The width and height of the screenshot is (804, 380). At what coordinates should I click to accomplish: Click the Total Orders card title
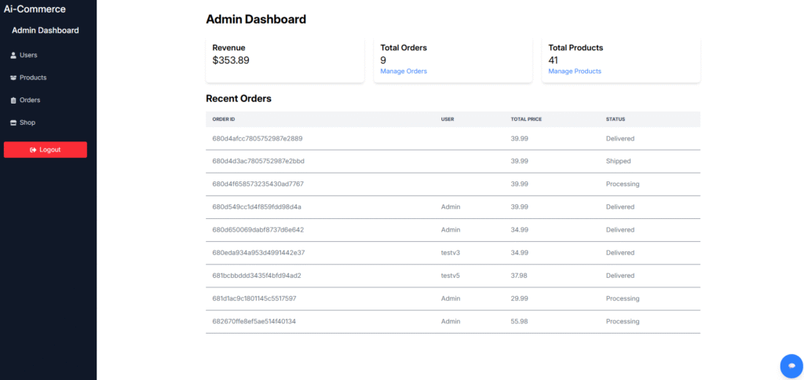pos(404,48)
